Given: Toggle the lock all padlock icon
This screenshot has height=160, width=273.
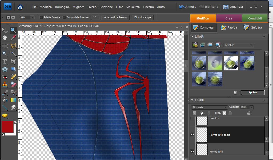Looking at the screenshot, I should [x=230, y=113].
